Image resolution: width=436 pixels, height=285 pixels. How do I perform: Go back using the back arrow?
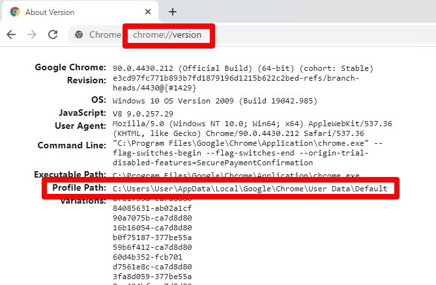tap(11, 34)
